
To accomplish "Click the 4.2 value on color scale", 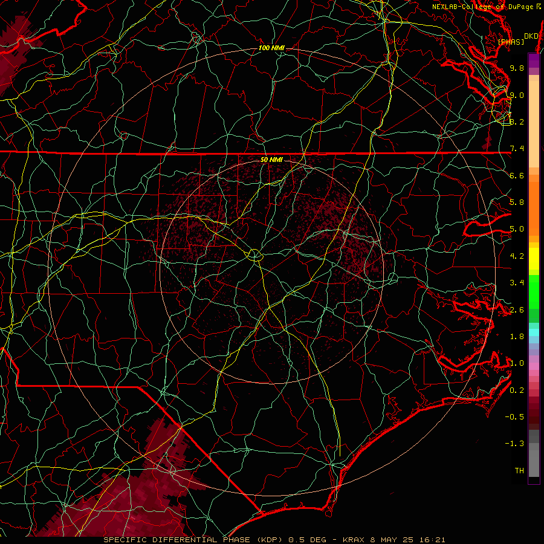I will pos(517,256).
